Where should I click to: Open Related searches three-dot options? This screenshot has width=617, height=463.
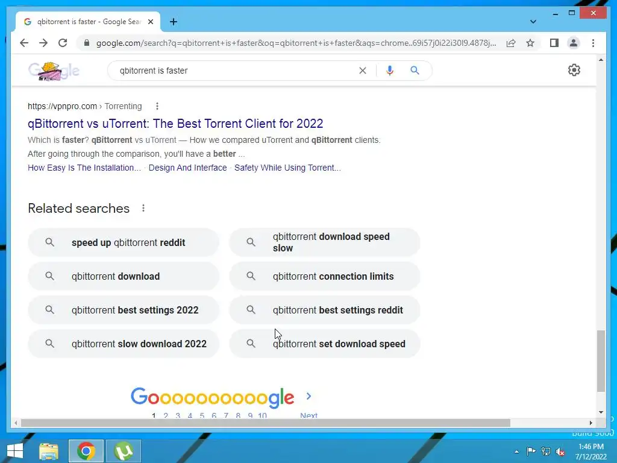[x=143, y=208]
